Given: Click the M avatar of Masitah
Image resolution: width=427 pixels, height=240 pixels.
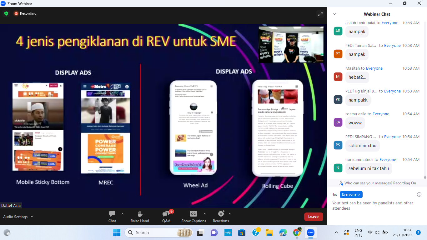Looking at the screenshot, I should (x=338, y=77).
